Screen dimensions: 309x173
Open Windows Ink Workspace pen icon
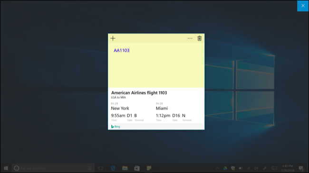click(x=265, y=168)
